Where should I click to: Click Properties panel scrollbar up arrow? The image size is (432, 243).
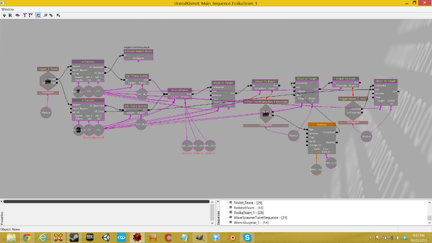tap(212, 202)
